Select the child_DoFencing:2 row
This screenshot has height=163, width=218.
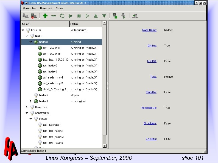pos(62,89)
